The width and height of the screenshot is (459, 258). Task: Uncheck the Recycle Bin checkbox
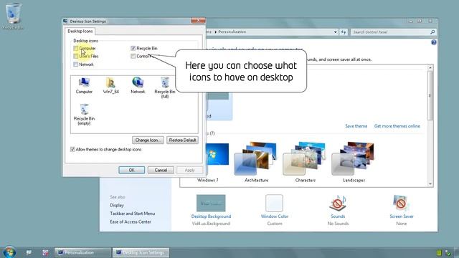click(133, 48)
